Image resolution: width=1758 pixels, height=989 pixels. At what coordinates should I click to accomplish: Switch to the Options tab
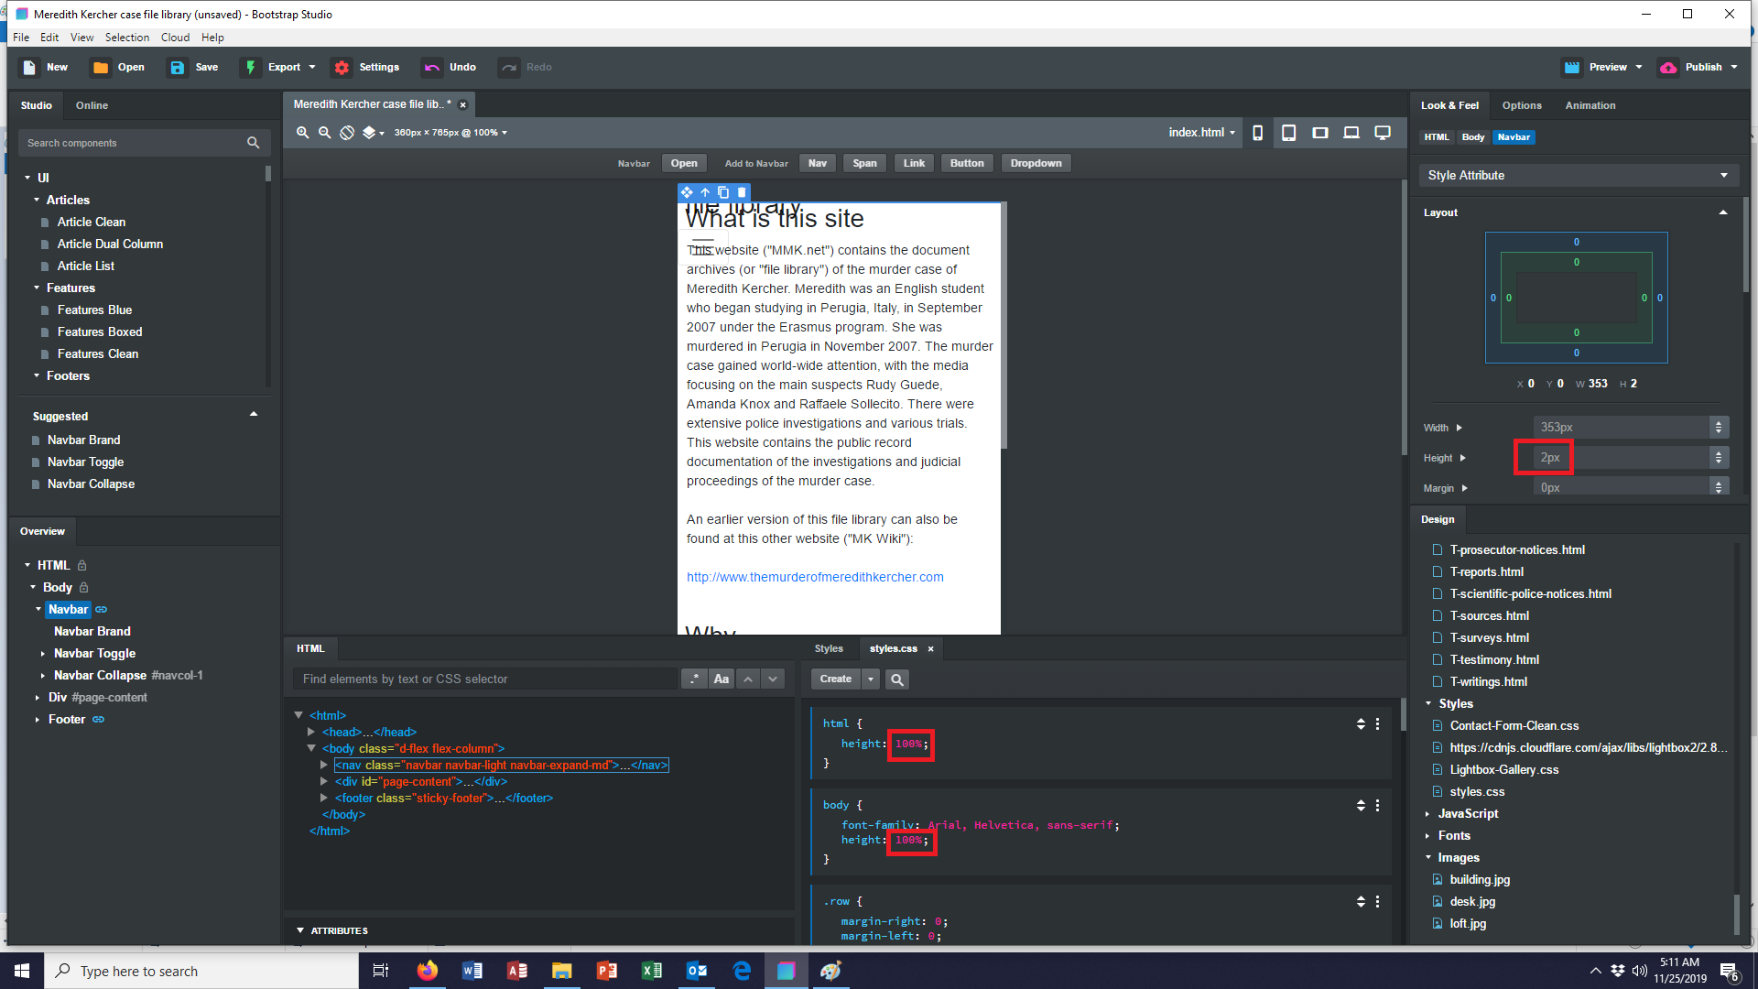click(1522, 105)
